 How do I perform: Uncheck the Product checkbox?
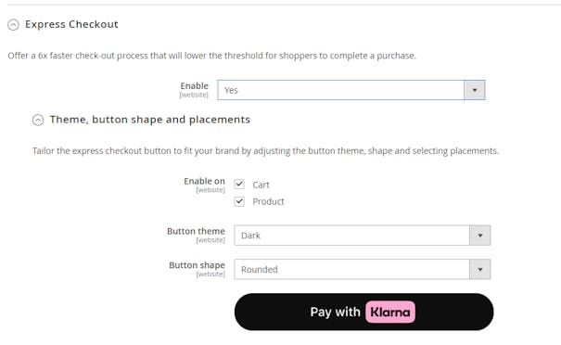point(239,201)
